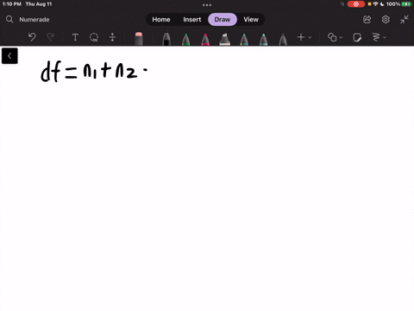
Task: Tap the battery status icon
Action: click(406, 4)
